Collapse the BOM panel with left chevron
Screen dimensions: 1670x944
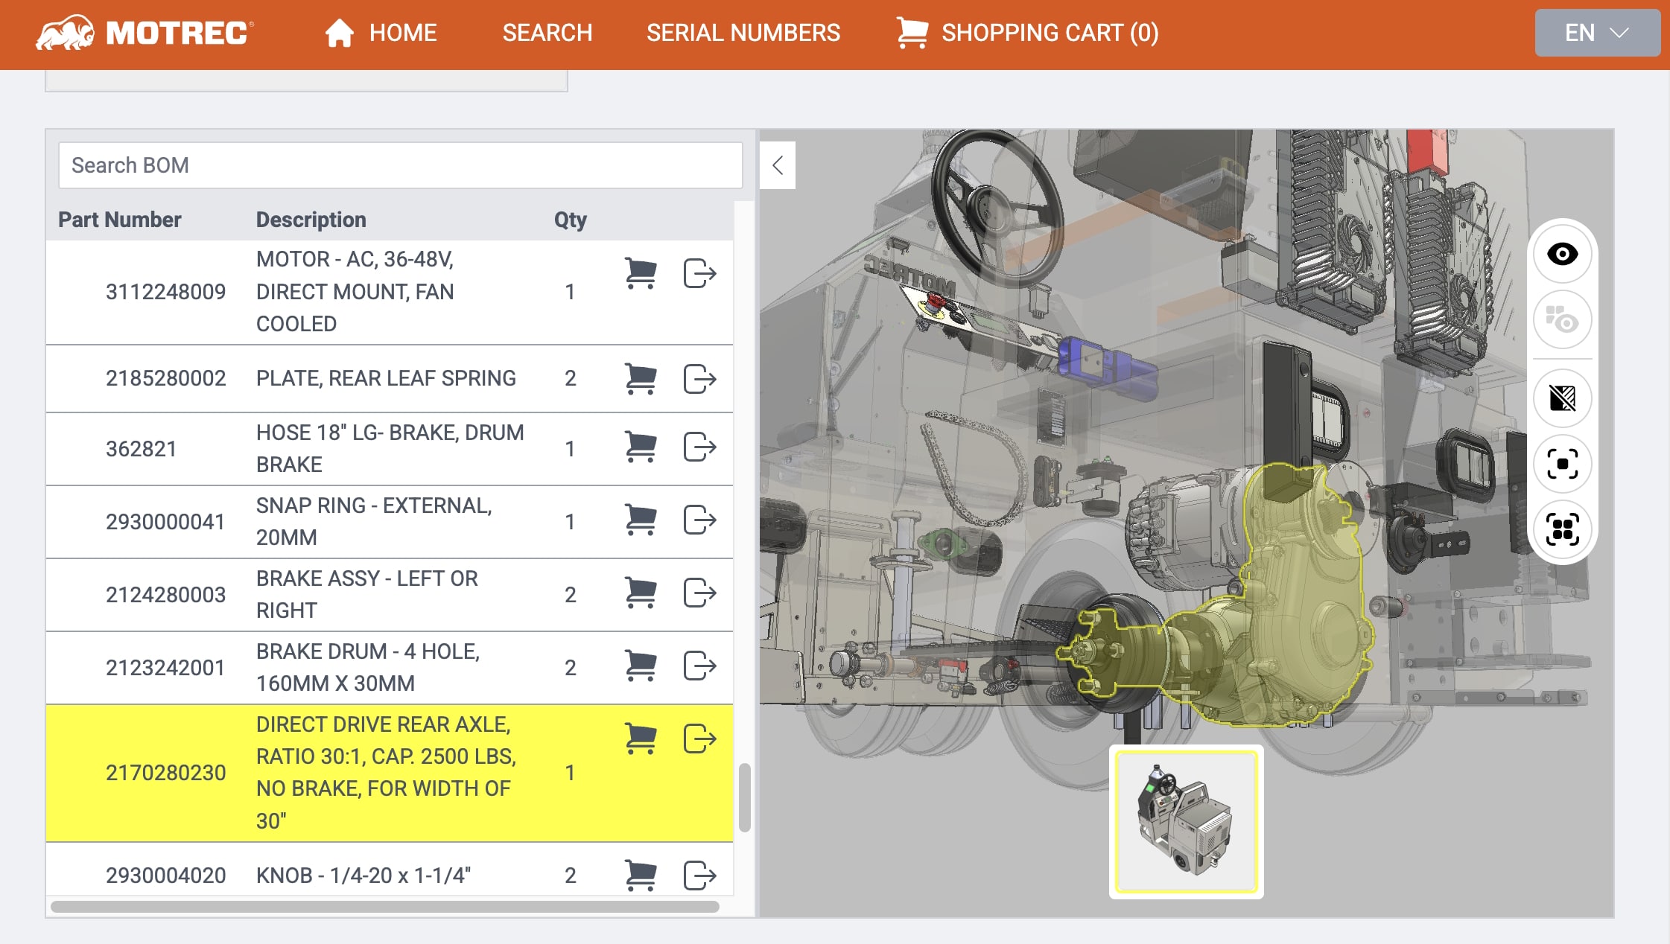click(x=778, y=165)
